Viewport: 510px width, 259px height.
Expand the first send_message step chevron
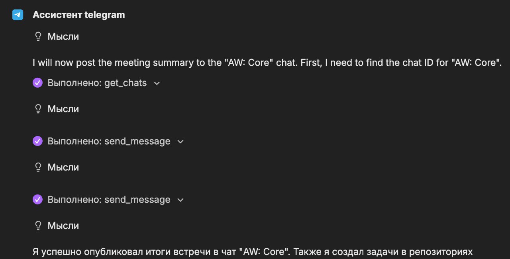coord(180,141)
